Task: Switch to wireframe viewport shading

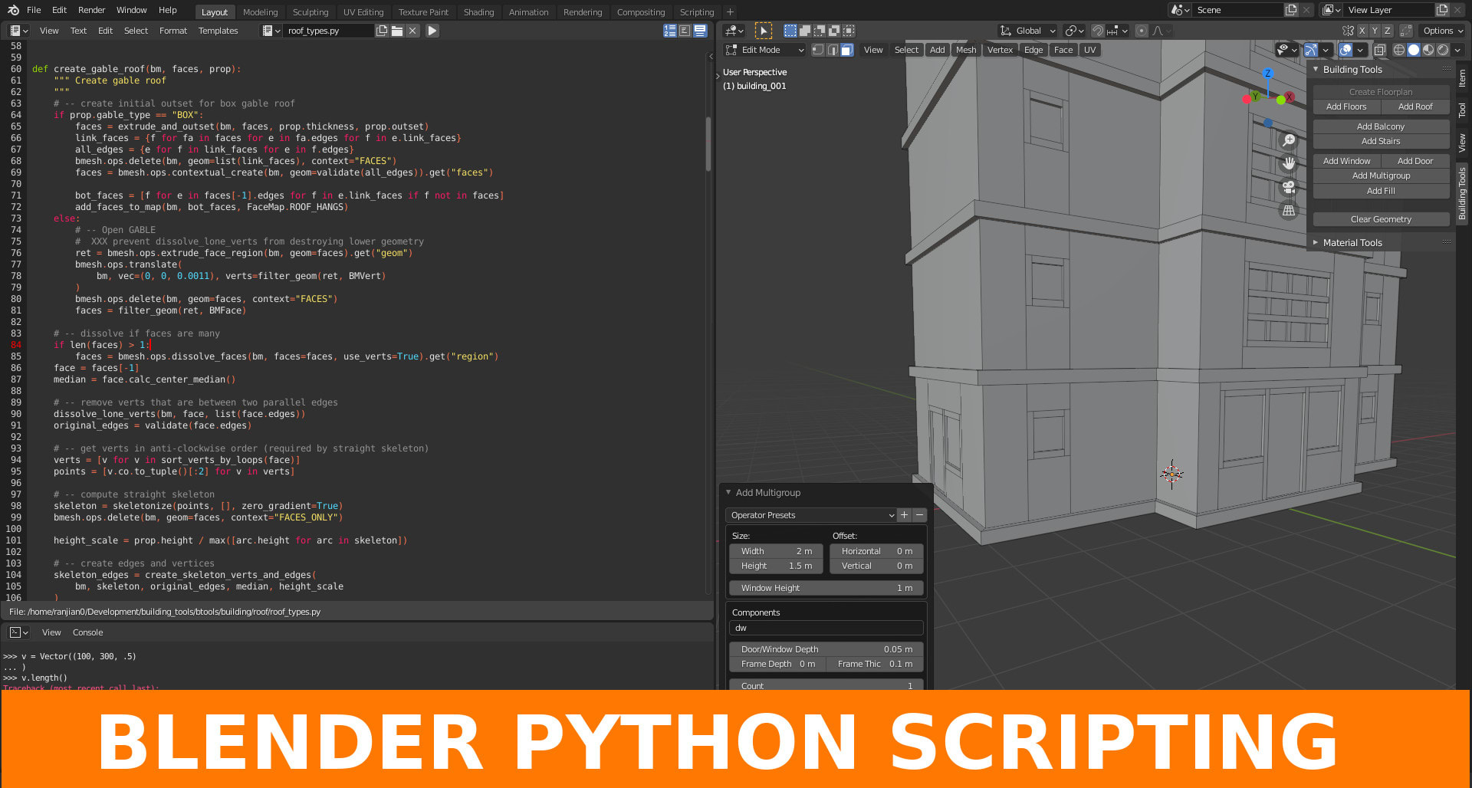Action: coord(1399,50)
